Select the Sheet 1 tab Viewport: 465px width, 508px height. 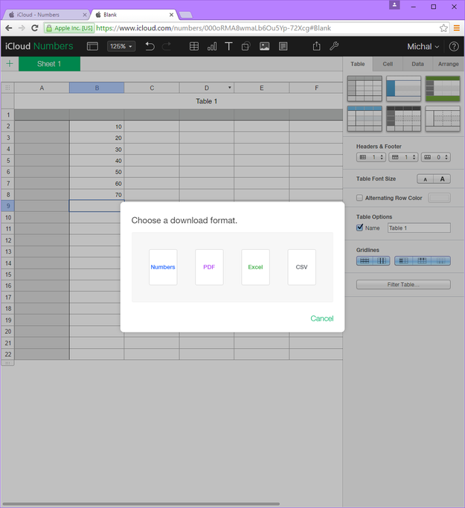point(49,64)
